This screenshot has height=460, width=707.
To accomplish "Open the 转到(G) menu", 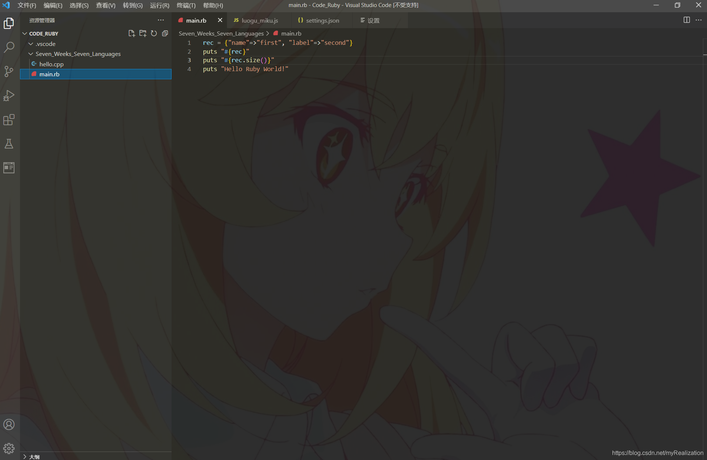I will pyautogui.click(x=133, y=5).
